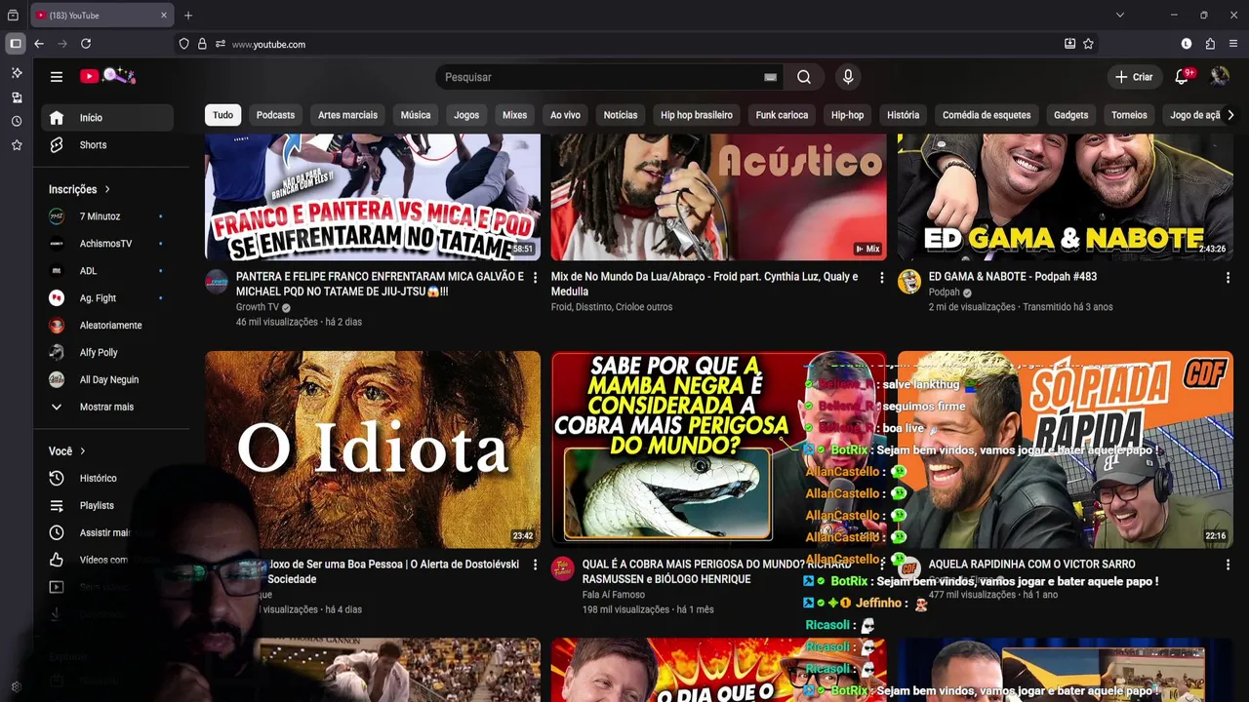The image size is (1249, 702).
Task: Open browser sidebar history clock icon
Action: pos(17,122)
